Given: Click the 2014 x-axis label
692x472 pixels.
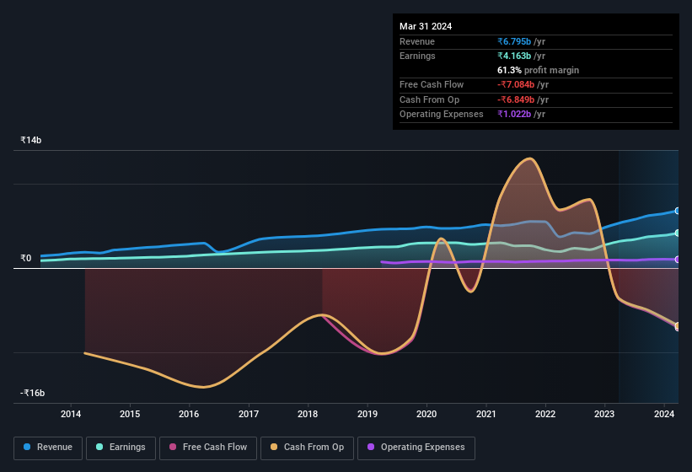Looking at the screenshot, I should [x=71, y=414].
